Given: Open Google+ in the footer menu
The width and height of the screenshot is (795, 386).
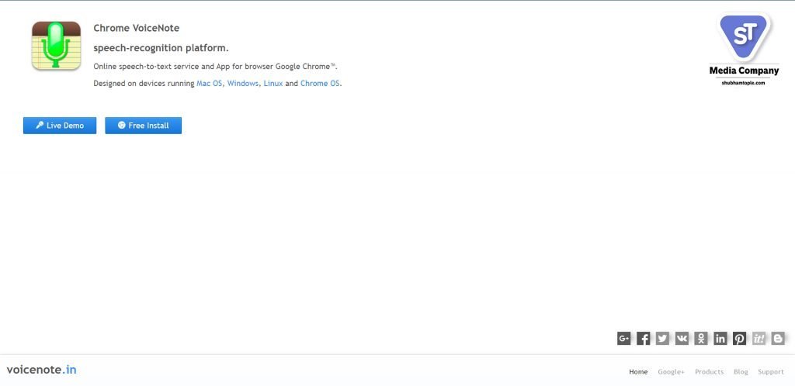Looking at the screenshot, I should tap(672, 372).
